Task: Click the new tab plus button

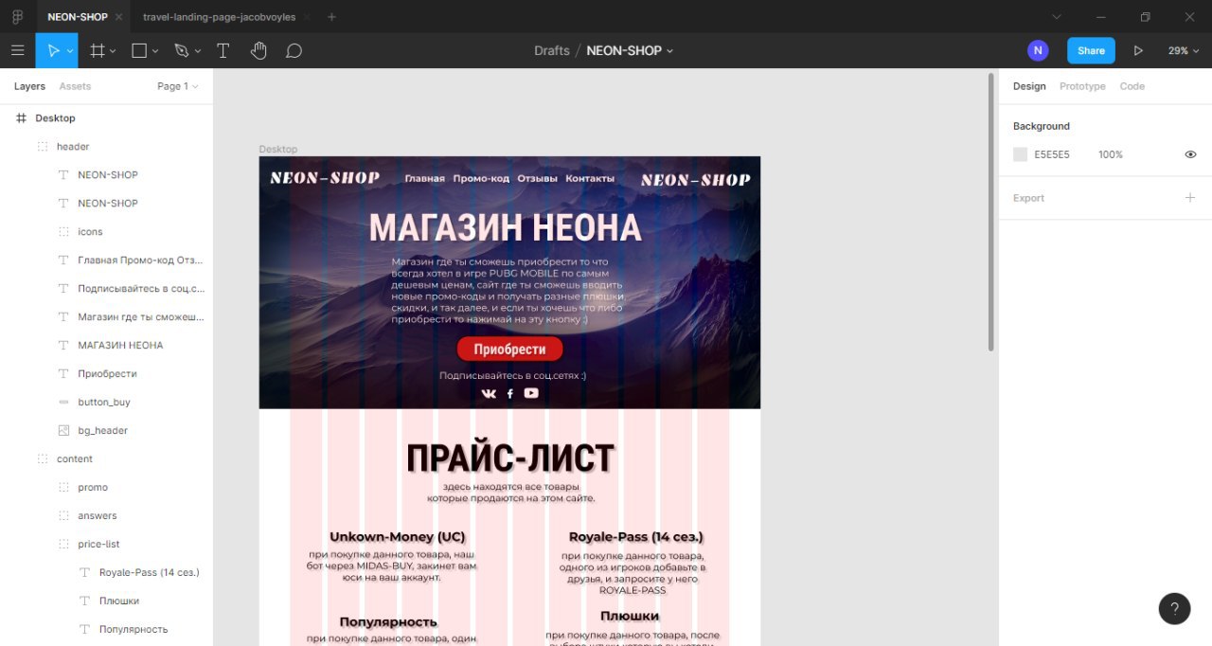Action: (331, 17)
